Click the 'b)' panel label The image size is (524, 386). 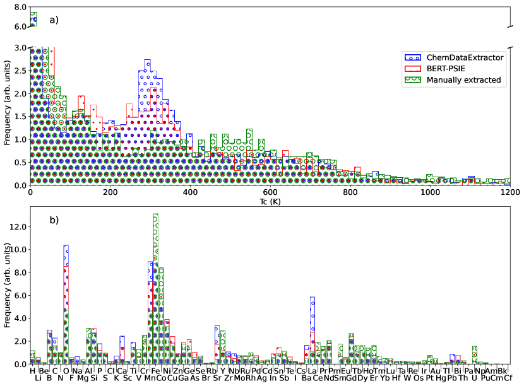(54, 220)
